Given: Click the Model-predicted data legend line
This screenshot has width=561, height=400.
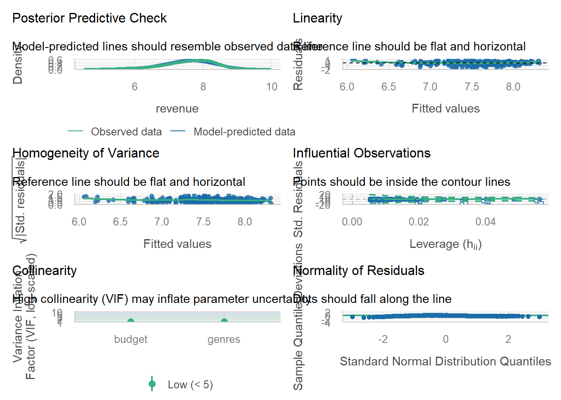Looking at the screenshot, I should (x=178, y=131).
